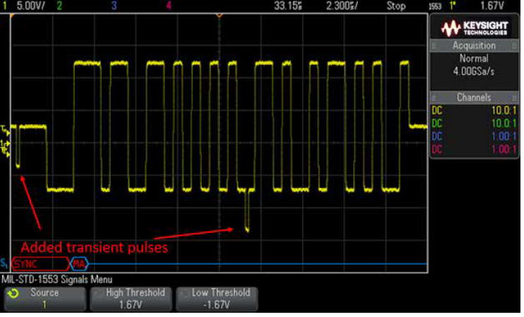This screenshot has width=524, height=317.
Task: Click the Normal acquisition mode text
Action: click(474, 59)
